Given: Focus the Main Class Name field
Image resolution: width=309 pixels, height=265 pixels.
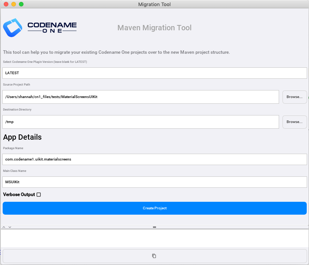Looking at the screenshot, I should coord(154,182).
